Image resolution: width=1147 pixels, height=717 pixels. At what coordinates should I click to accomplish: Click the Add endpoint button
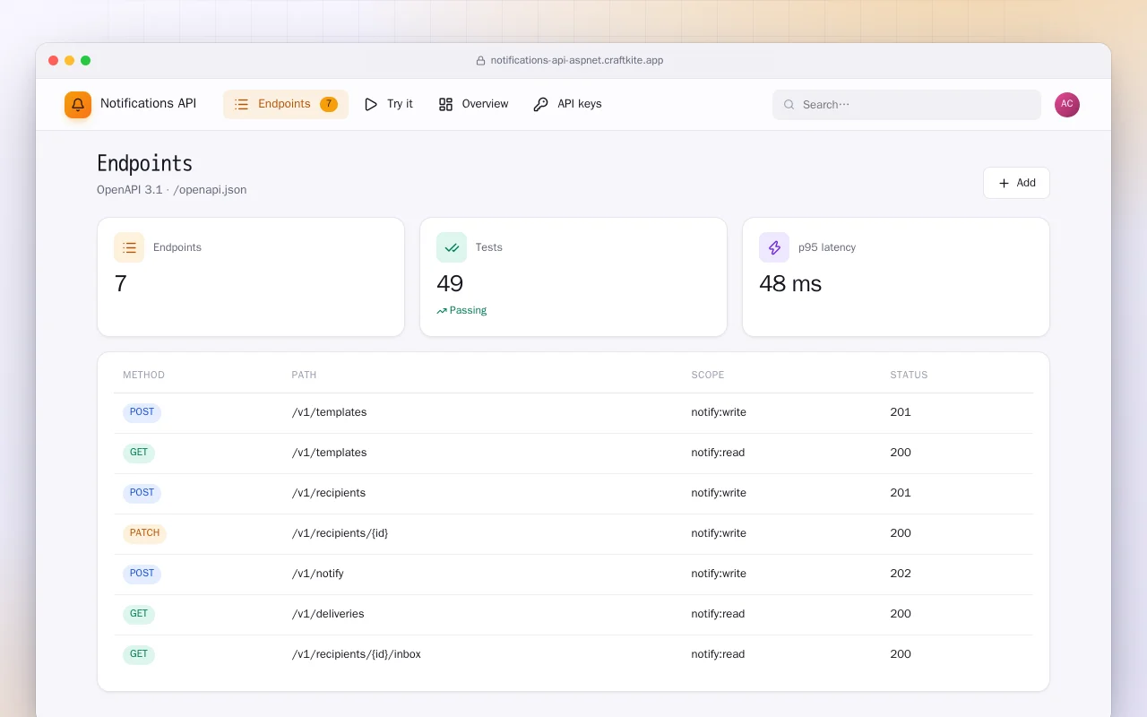pos(1016,183)
